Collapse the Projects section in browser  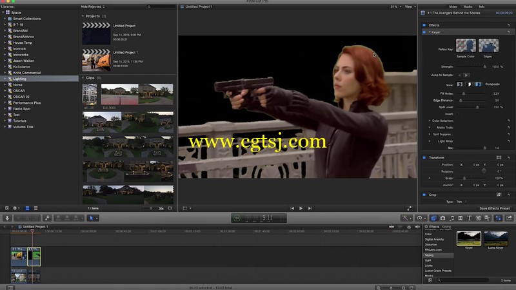[x=83, y=16]
